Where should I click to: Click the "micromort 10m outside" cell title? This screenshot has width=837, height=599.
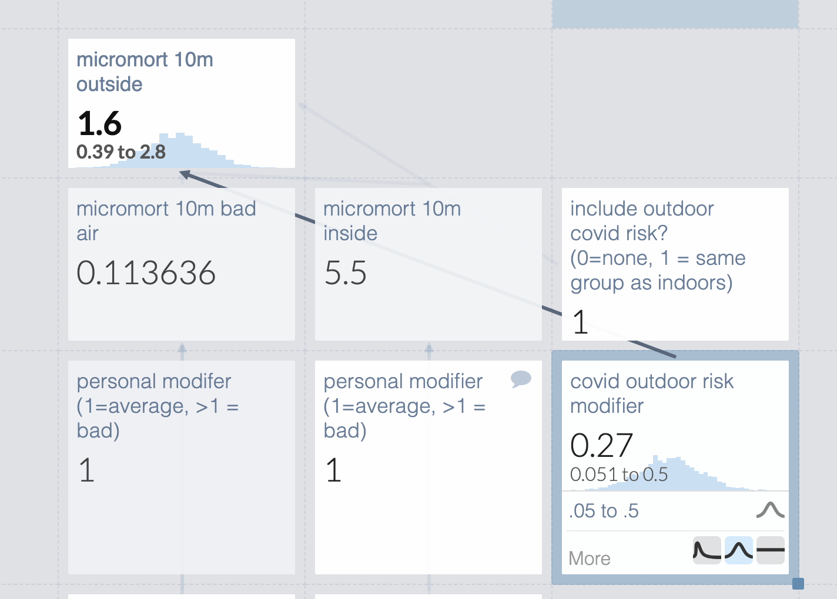click(x=145, y=72)
